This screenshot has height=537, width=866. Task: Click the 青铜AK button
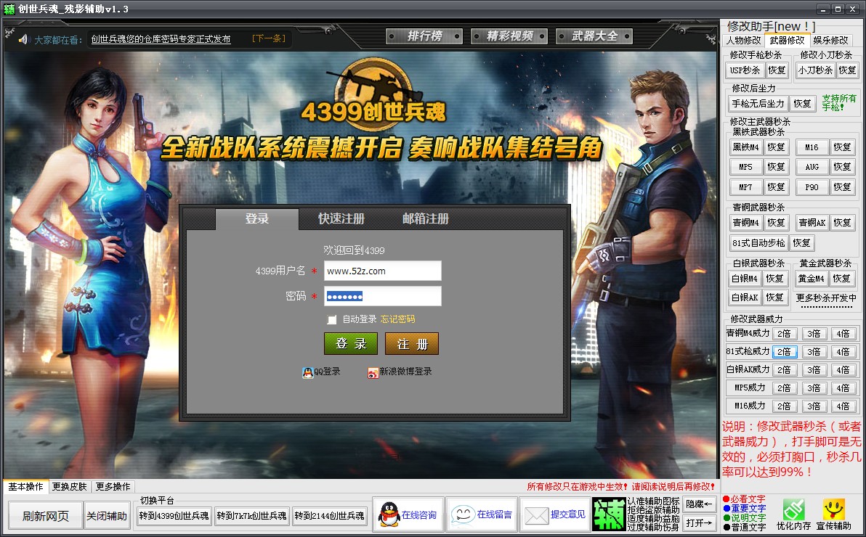tap(812, 222)
